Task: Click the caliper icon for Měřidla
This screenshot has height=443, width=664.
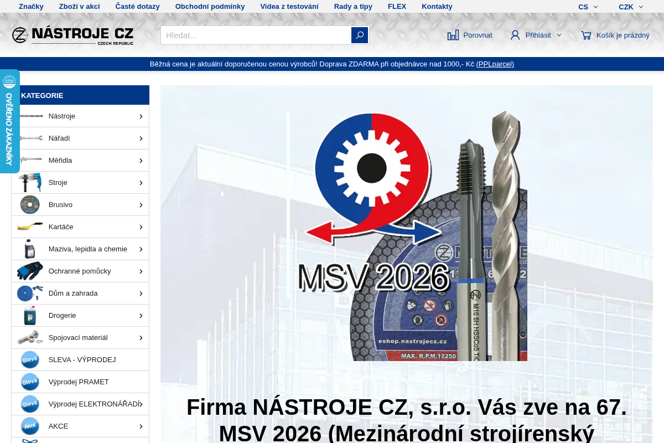Action: 30,161
